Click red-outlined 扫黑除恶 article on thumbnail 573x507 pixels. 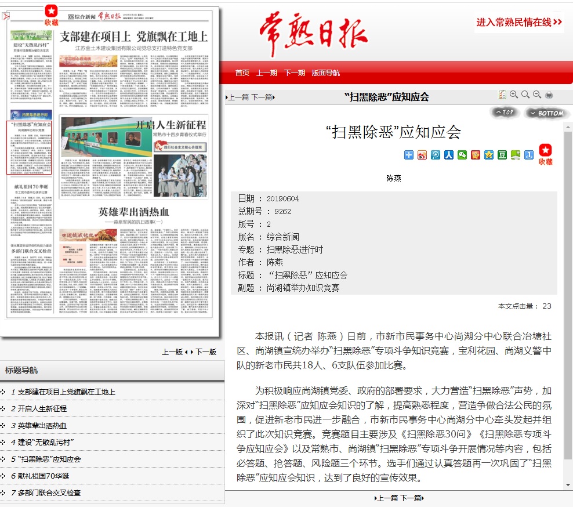coord(29,148)
